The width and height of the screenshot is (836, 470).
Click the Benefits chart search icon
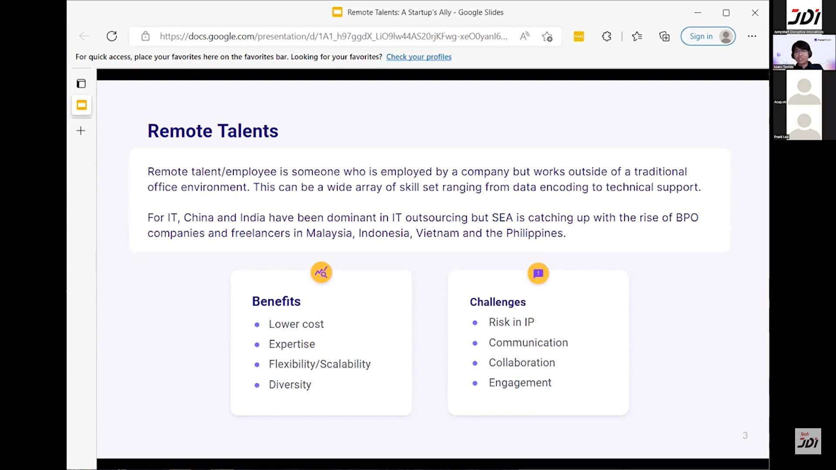click(321, 273)
